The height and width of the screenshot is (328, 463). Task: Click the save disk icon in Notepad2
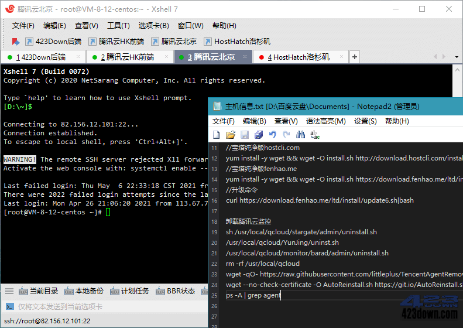point(245,135)
